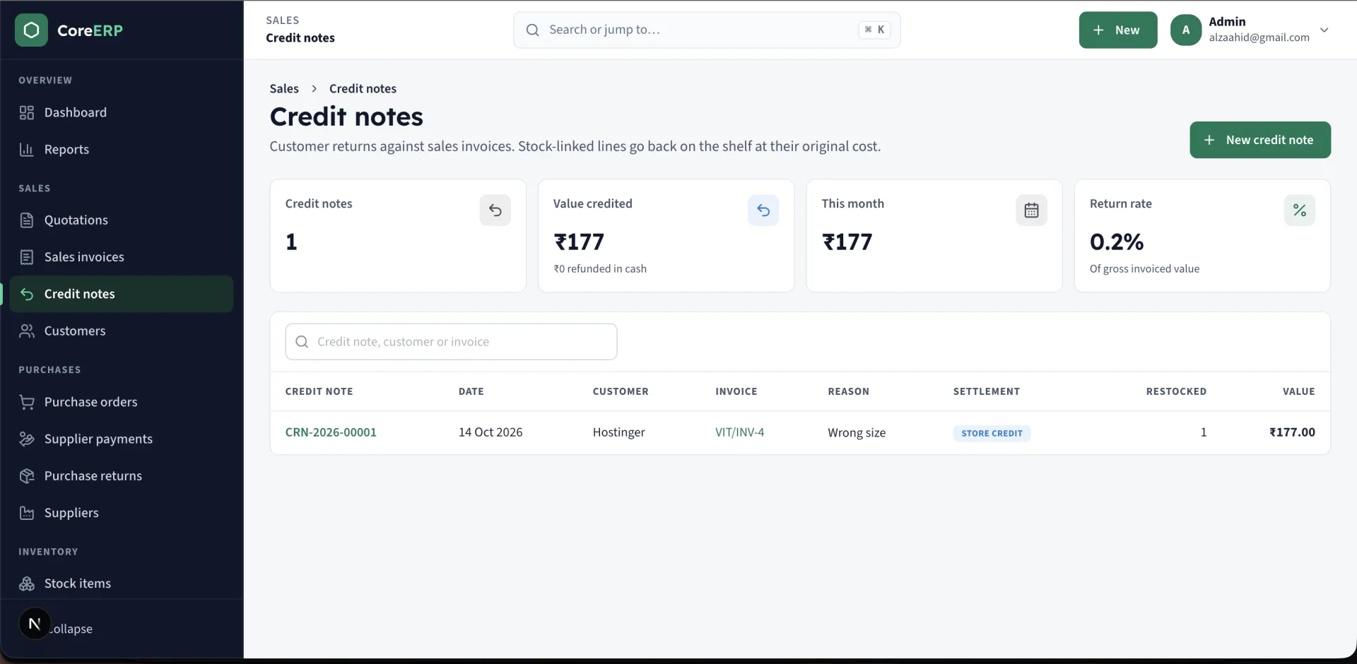The image size is (1357, 664).
Task: Click the Stock items cubes icon
Action: click(27, 583)
